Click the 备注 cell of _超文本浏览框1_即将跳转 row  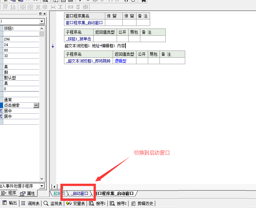(172, 61)
